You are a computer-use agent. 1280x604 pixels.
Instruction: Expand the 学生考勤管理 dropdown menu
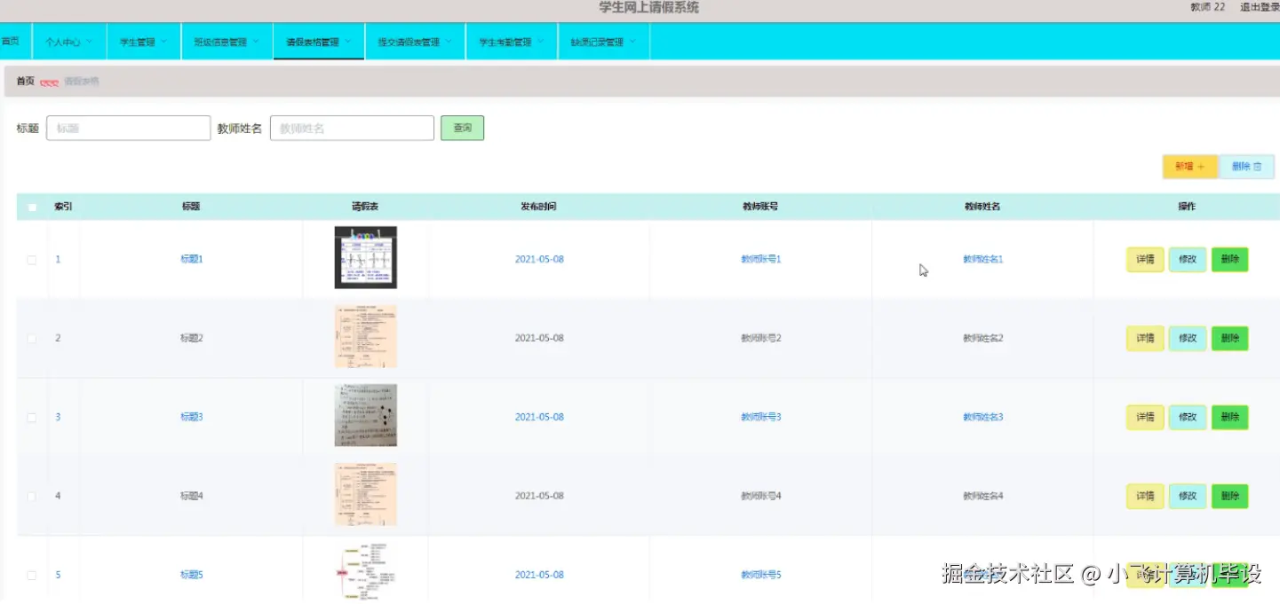tap(512, 42)
